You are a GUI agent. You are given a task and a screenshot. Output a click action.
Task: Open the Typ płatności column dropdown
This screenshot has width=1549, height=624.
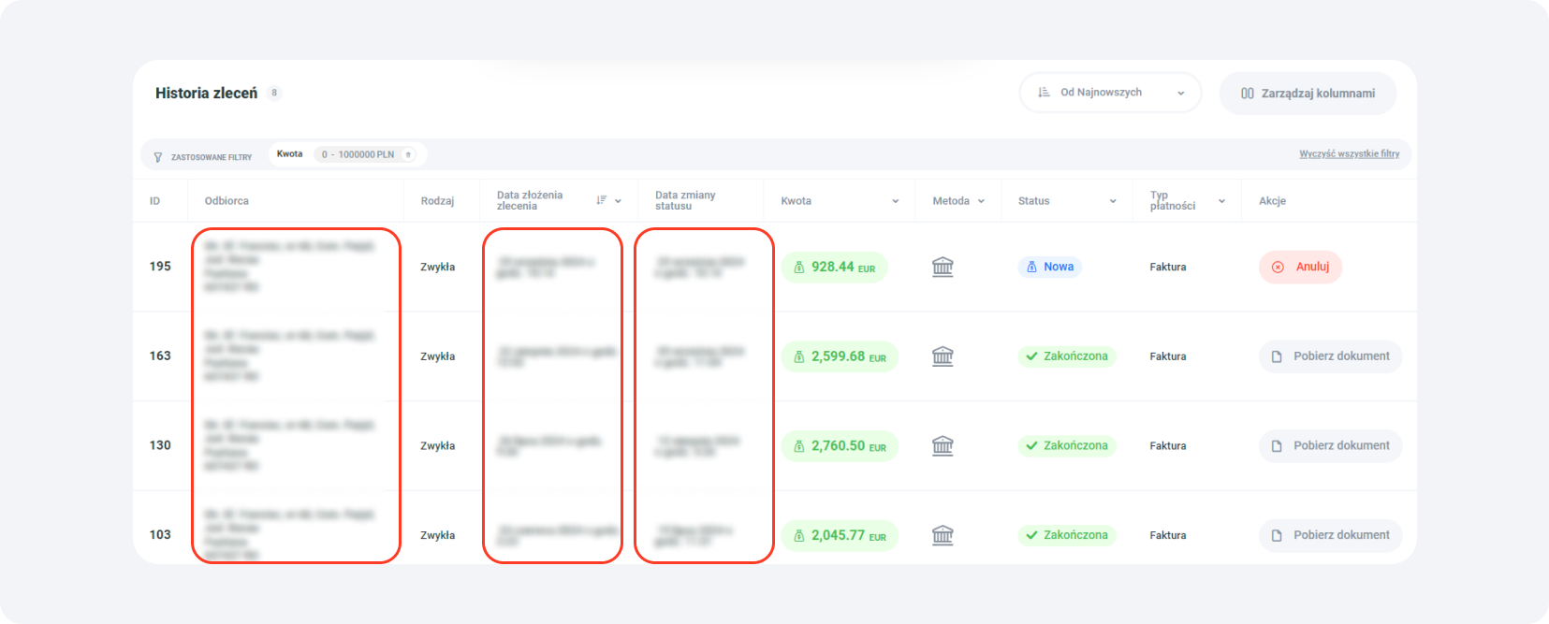coord(1221,201)
